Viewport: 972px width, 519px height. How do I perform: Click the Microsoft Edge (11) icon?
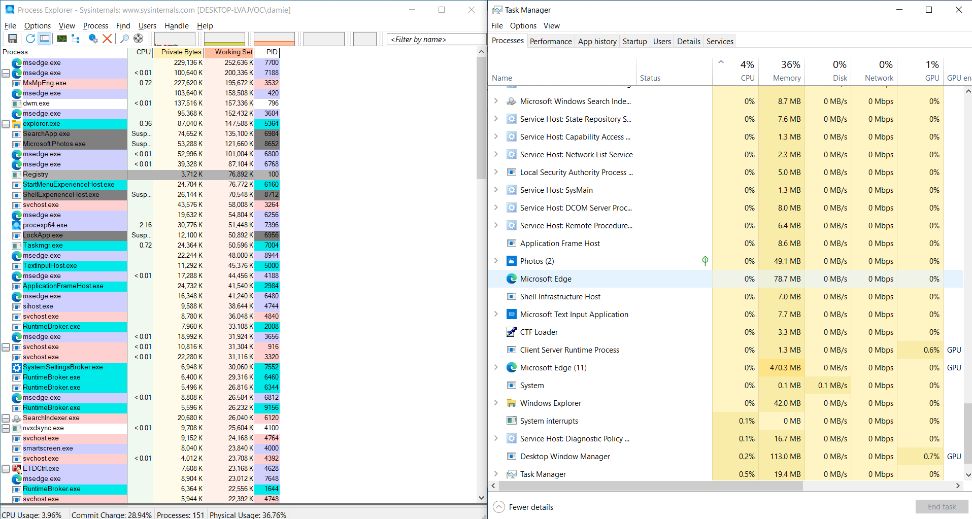click(512, 368)
